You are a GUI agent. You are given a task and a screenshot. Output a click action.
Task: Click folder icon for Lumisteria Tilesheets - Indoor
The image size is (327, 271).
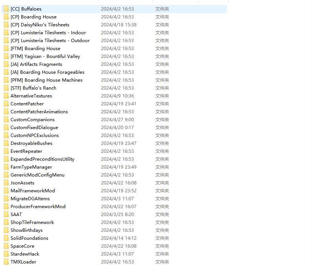point(6,33)
